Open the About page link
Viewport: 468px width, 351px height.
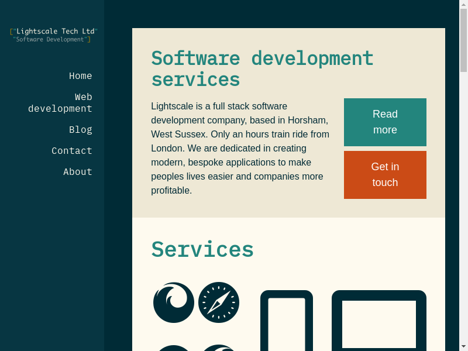click(x=77, y=172)
